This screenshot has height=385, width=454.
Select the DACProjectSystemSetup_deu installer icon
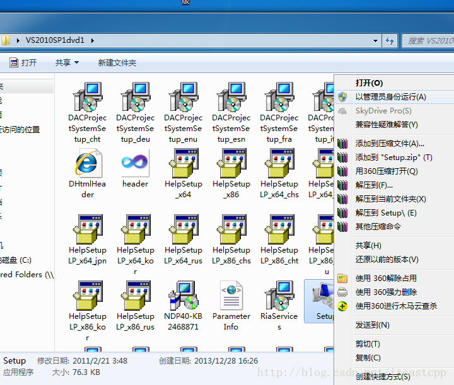pos(135,97)
